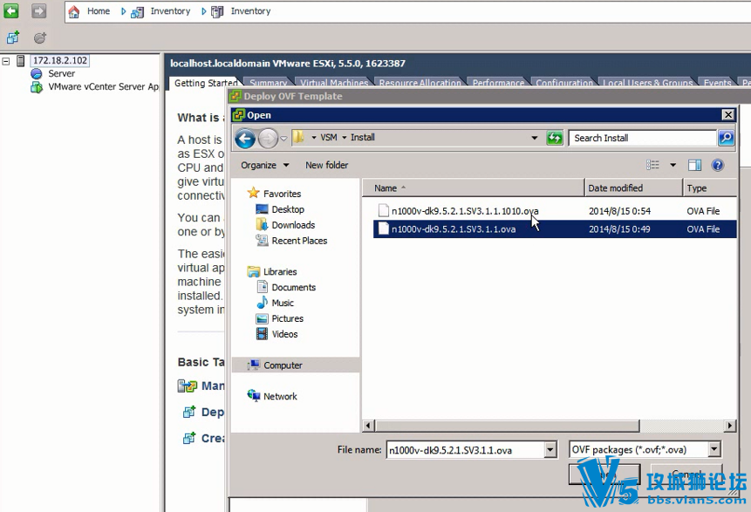Toggle the preview pane button

[x=694, y=165]
